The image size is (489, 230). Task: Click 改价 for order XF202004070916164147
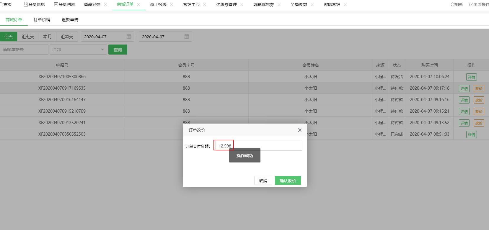[479, 100]
